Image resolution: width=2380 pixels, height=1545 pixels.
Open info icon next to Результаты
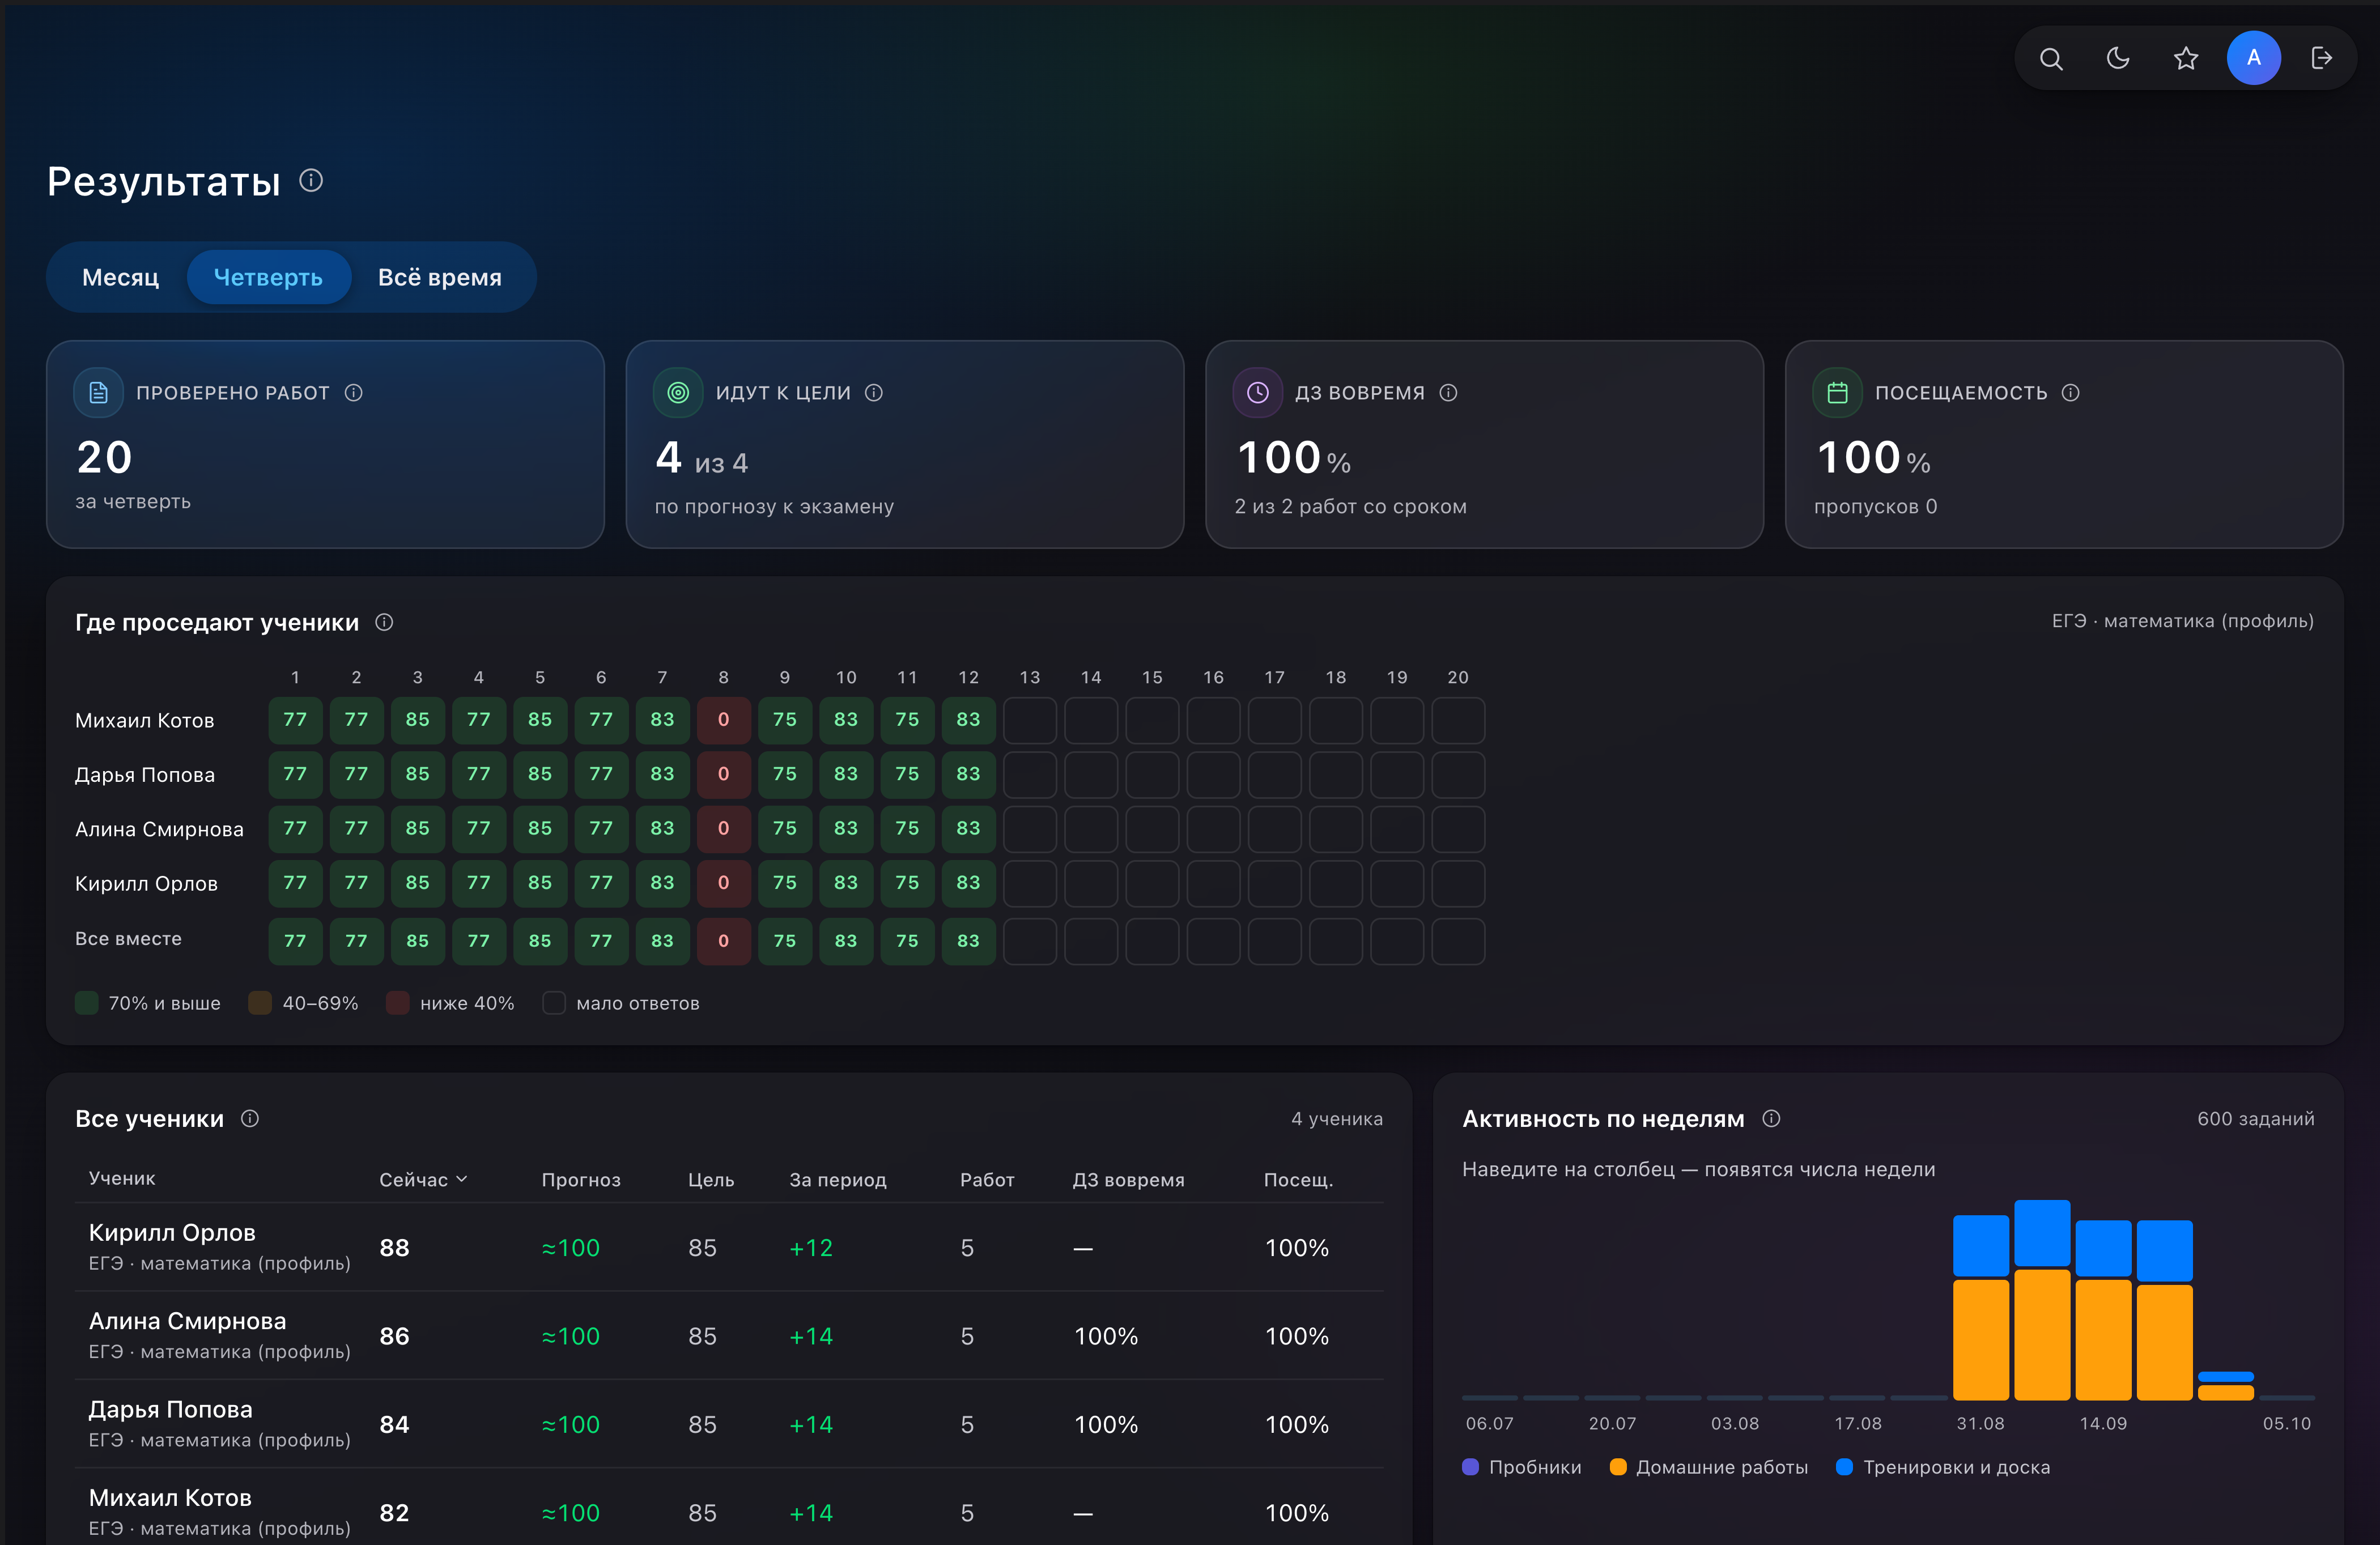(311, 180)
